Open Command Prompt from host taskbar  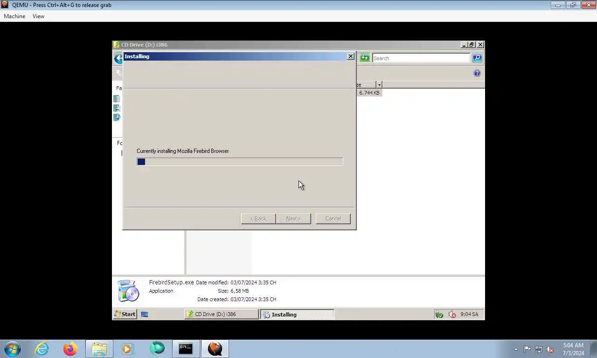[186, 349]
